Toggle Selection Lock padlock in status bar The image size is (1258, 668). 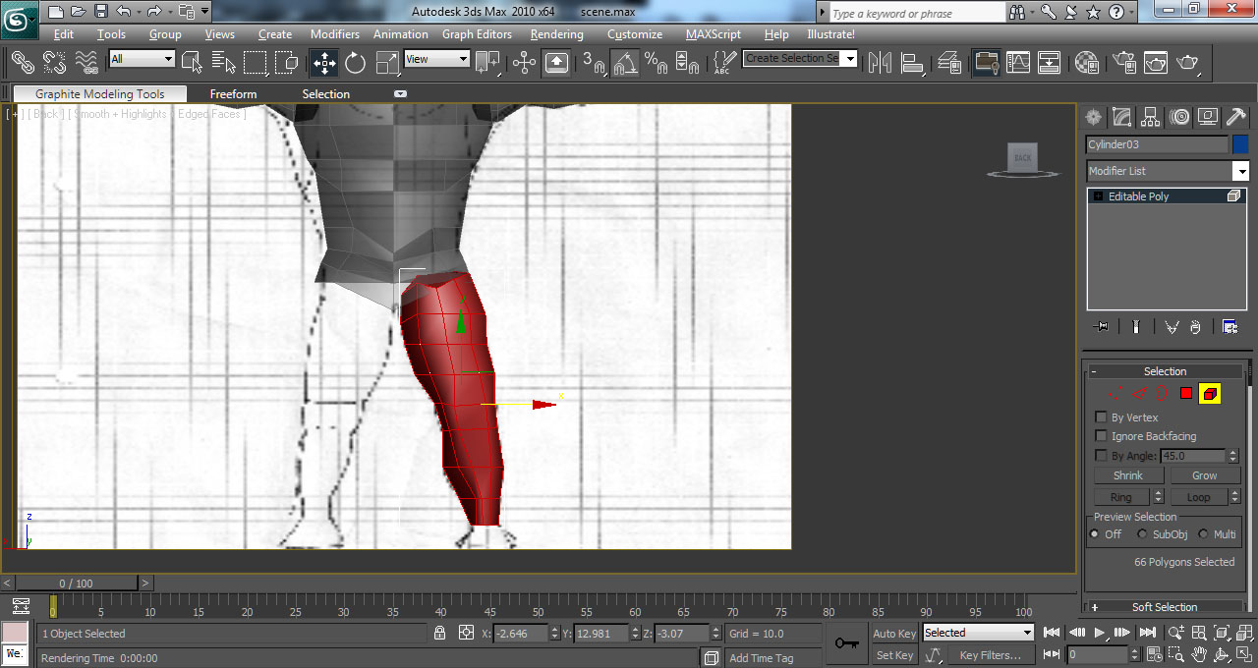[440, 633]
